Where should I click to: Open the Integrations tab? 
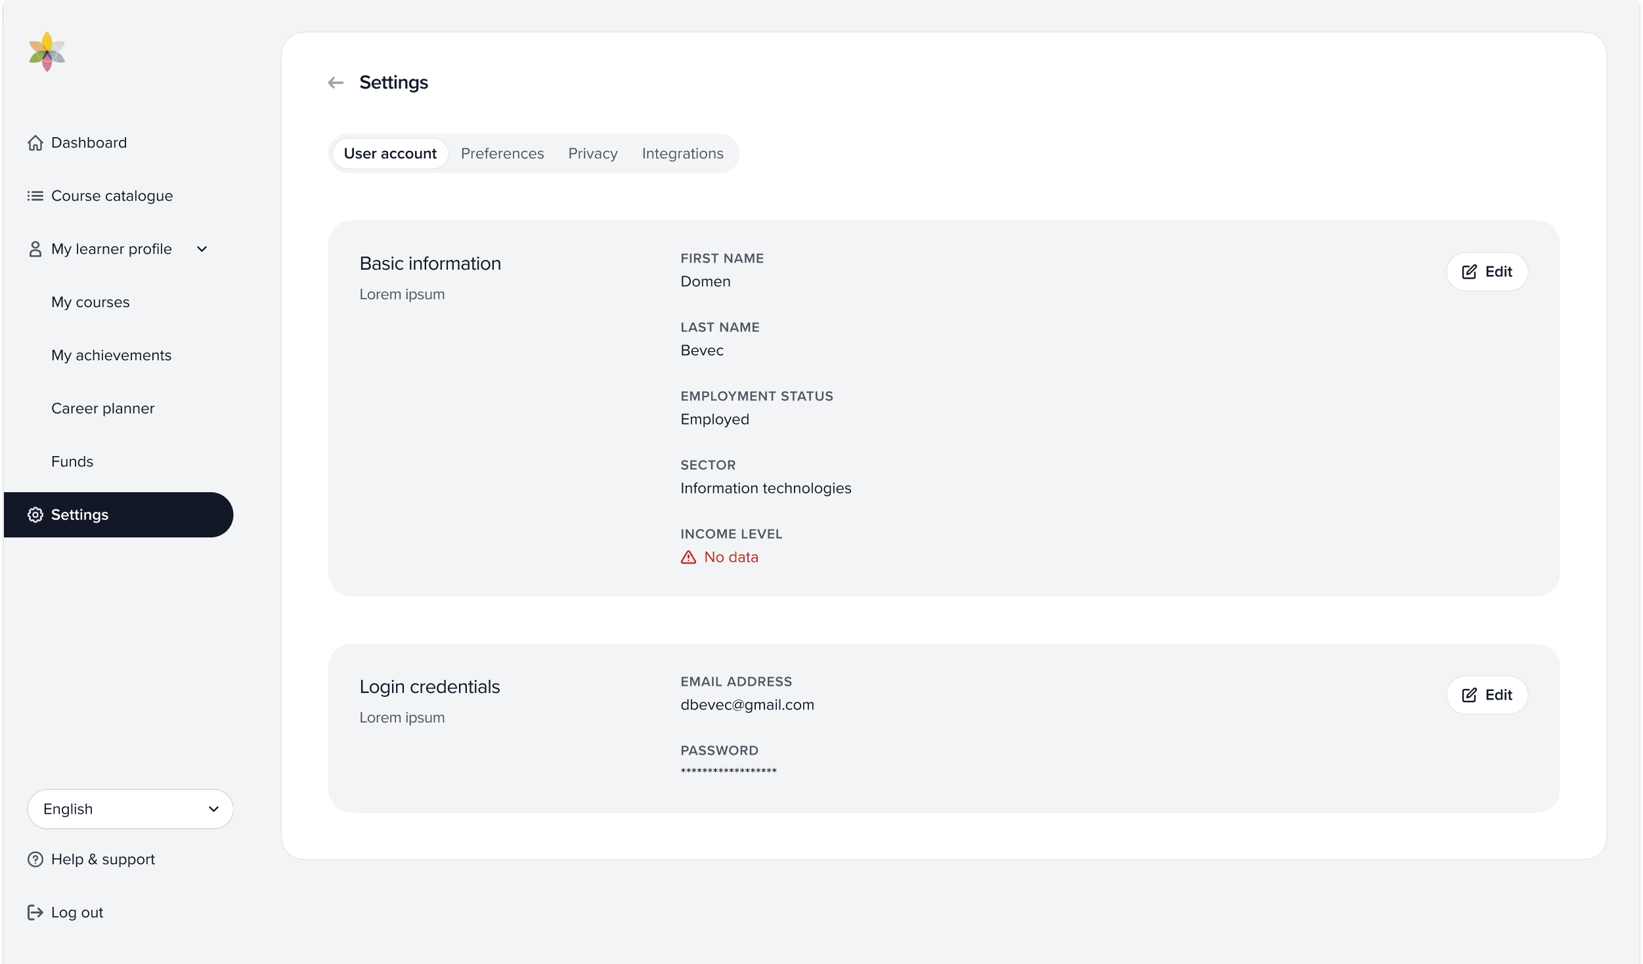[682, 154]
